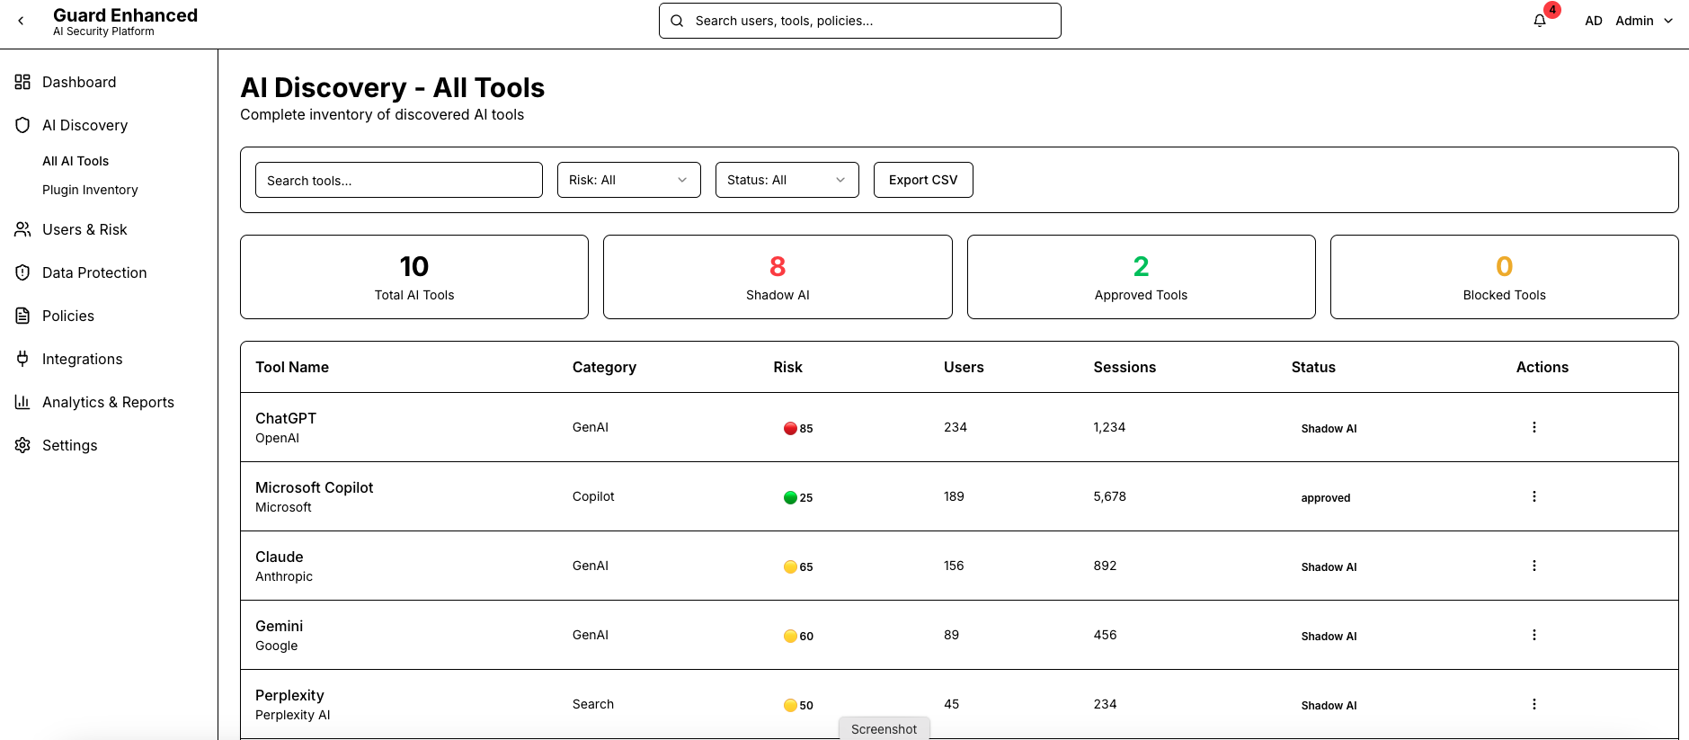Viewport: 1689px width, 740px height.
Task: Click the Users & Risk people icon
Action: [22, 229]
